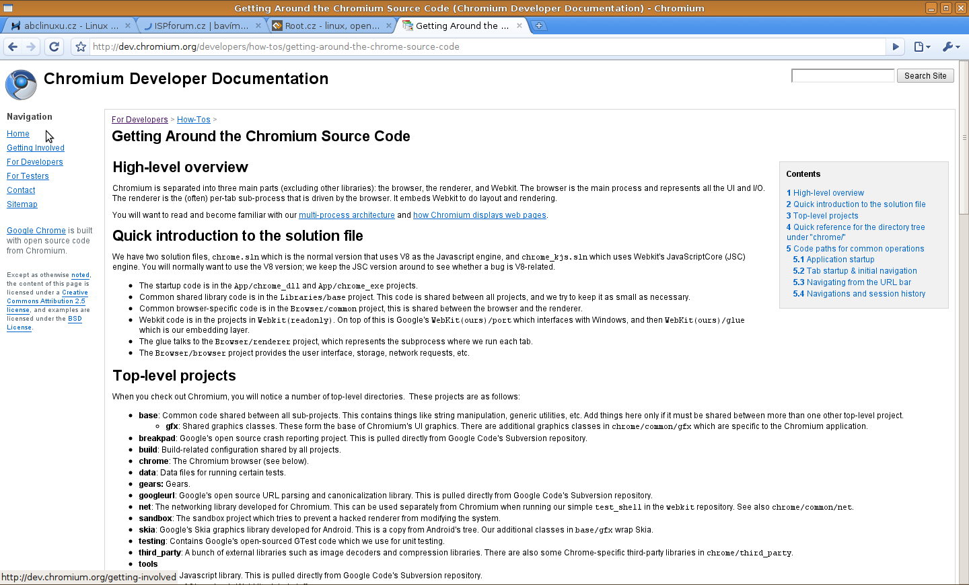Open how Chromium displays web pages link

pyautogui.click(x=480, y=215)
